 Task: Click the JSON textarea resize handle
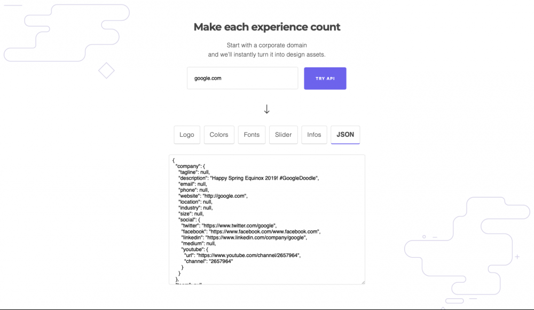[x=363, y=282]
